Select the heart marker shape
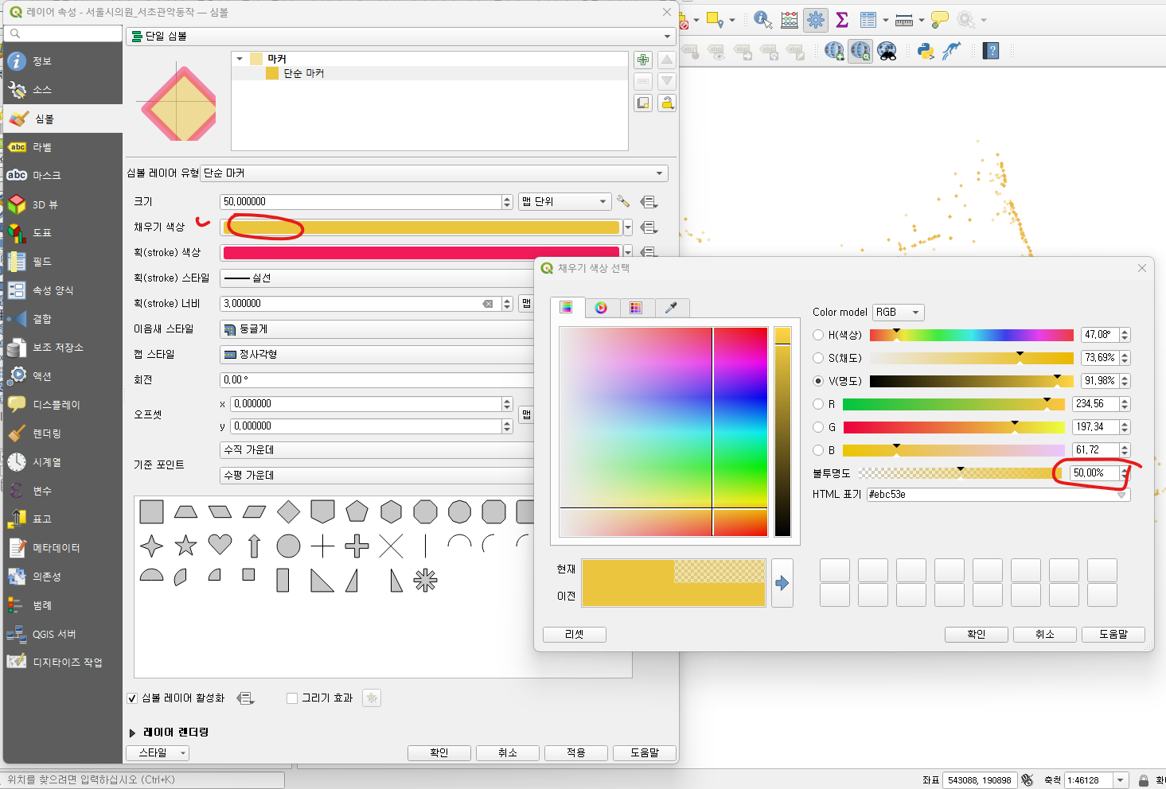This screenshot has width=1166, height=789. point(220,545)
